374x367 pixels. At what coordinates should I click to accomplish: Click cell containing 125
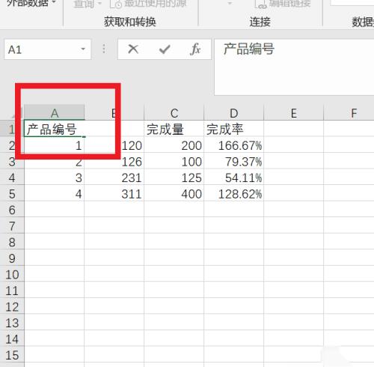(174, 178)
